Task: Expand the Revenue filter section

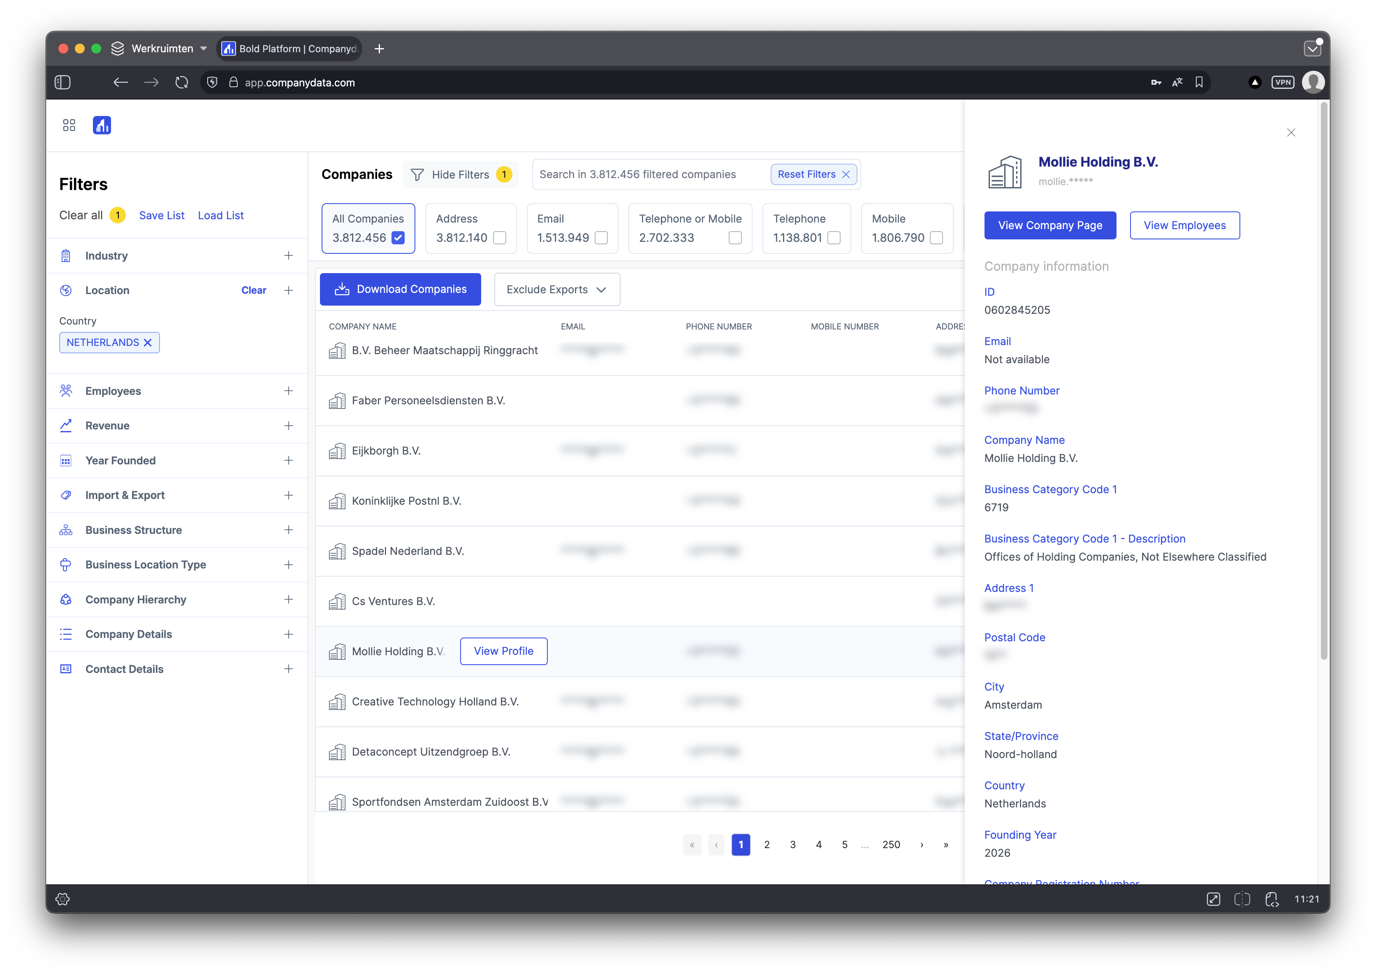Action: click(x=288, y=426)
